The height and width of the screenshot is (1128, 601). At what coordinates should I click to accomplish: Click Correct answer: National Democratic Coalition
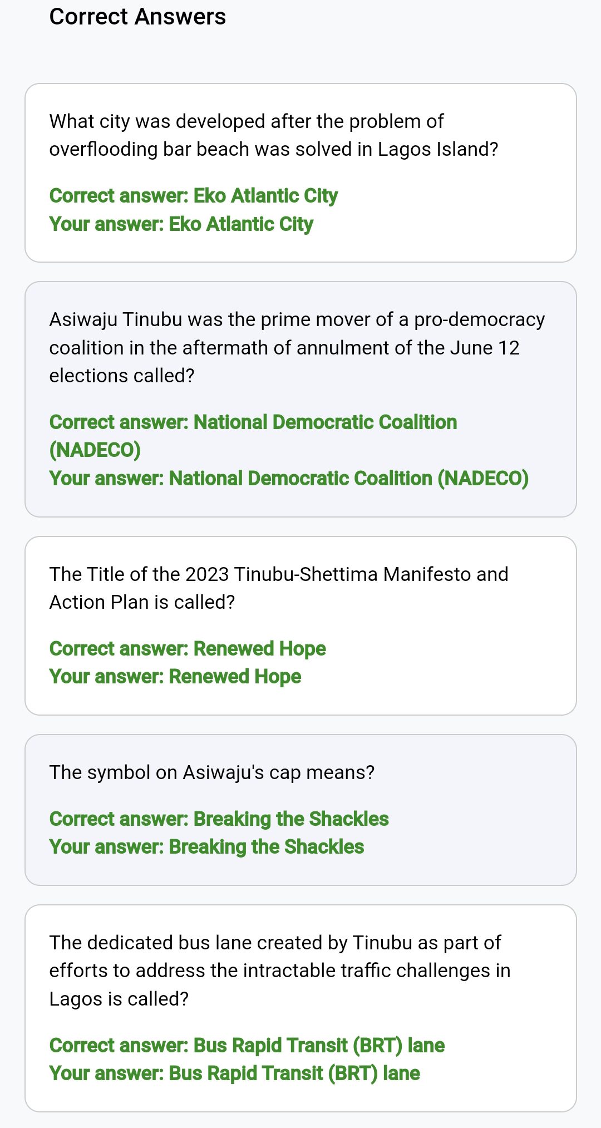pos(253,422)
